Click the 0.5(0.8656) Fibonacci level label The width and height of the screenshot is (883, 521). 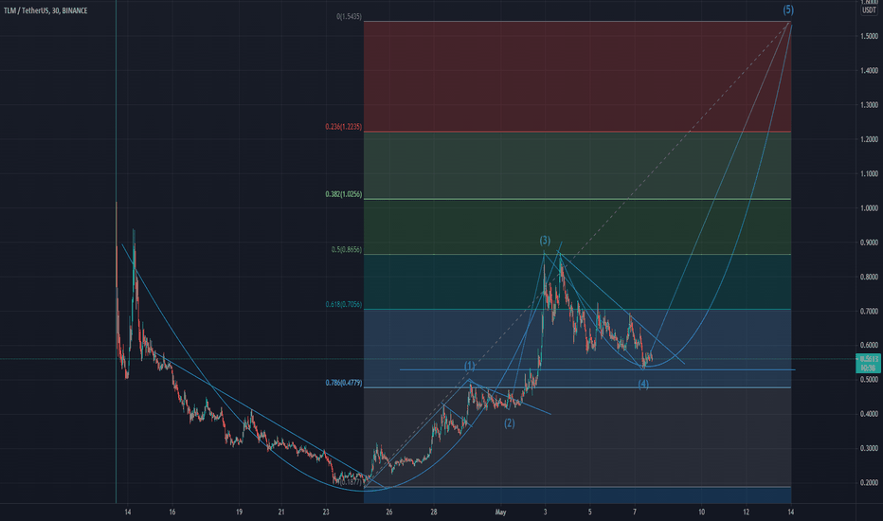click(347, 249)
